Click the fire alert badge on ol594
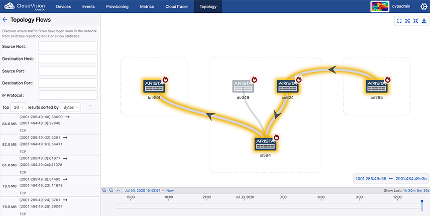 276,138
